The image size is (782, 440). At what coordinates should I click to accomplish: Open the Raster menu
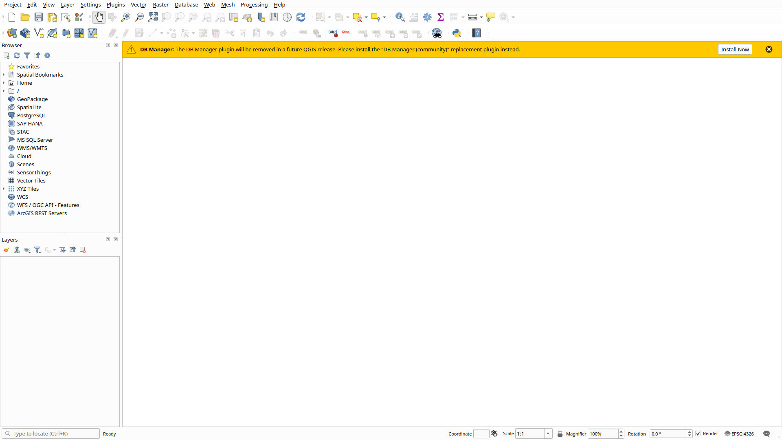(x=160, y=4)
